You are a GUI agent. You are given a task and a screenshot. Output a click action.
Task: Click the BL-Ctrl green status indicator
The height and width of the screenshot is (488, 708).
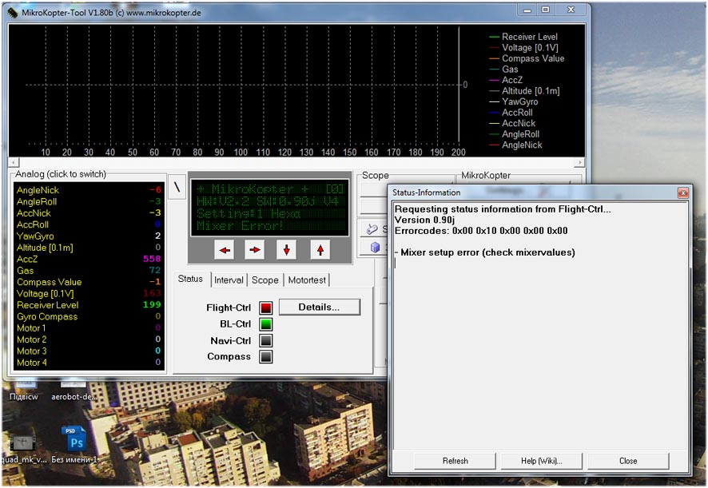(265, 324)
